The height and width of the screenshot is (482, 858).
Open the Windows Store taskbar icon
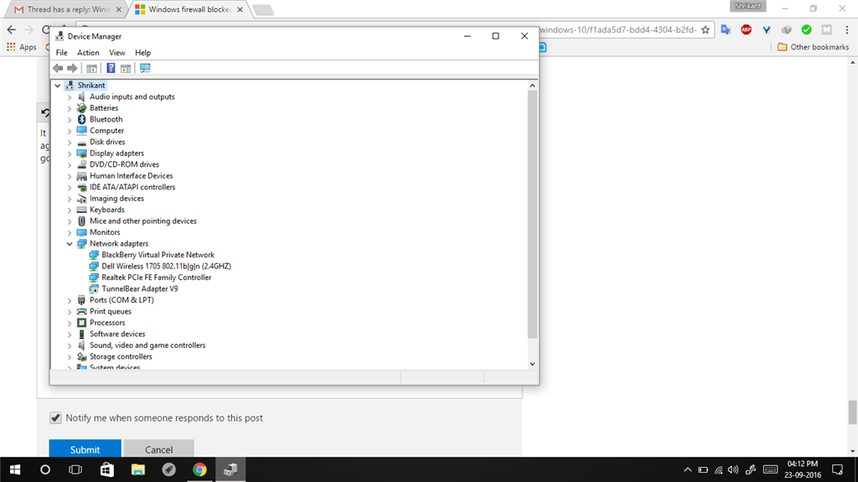click(x=106, y=469)
